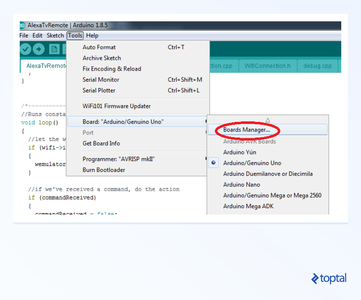Click the Verify checkmark toolbar icon

25,49
